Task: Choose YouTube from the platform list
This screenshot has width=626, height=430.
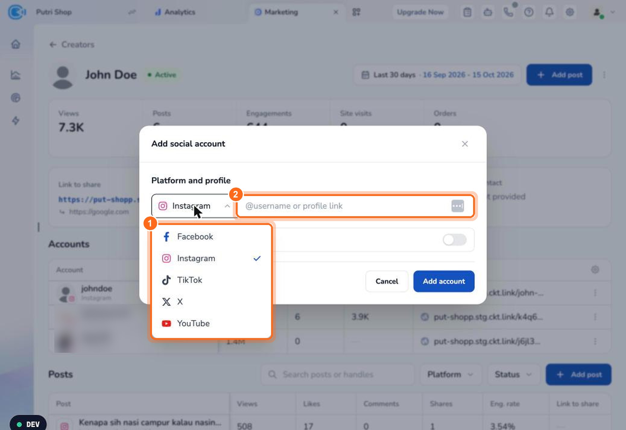Action: (x=211, y=324)
